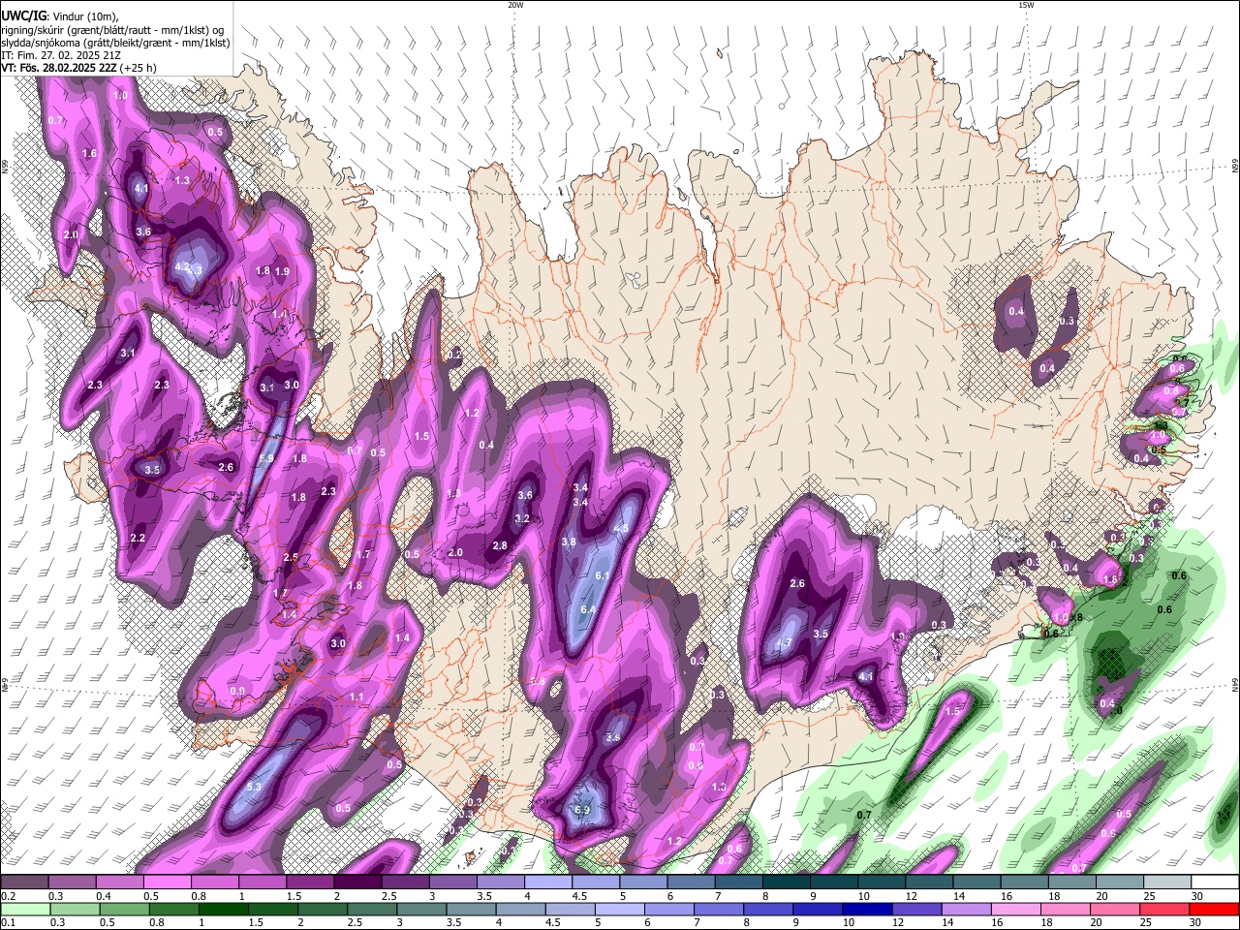Viewport: 1240px width, 930px height.
Task: Click the 6.1 precipitation value
Action: click(x=602, y=575)
